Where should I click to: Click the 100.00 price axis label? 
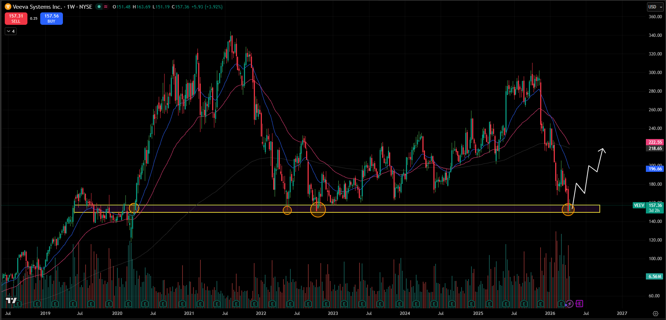tap(655, 259)
